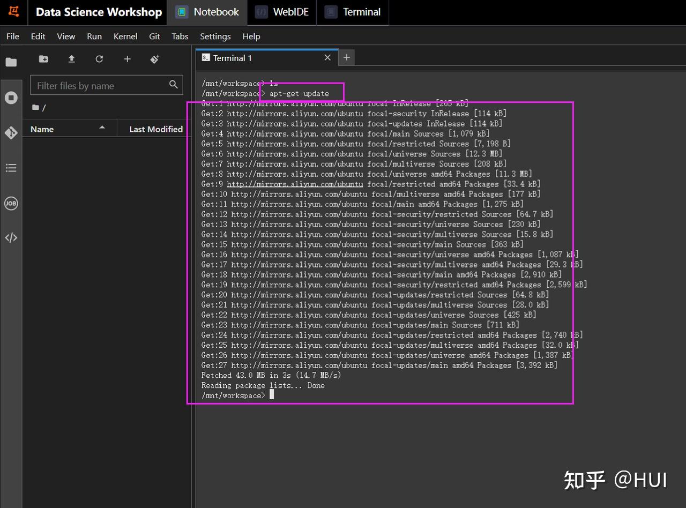Open the File menu
This screenshot has height=508, width=686.
13,36
